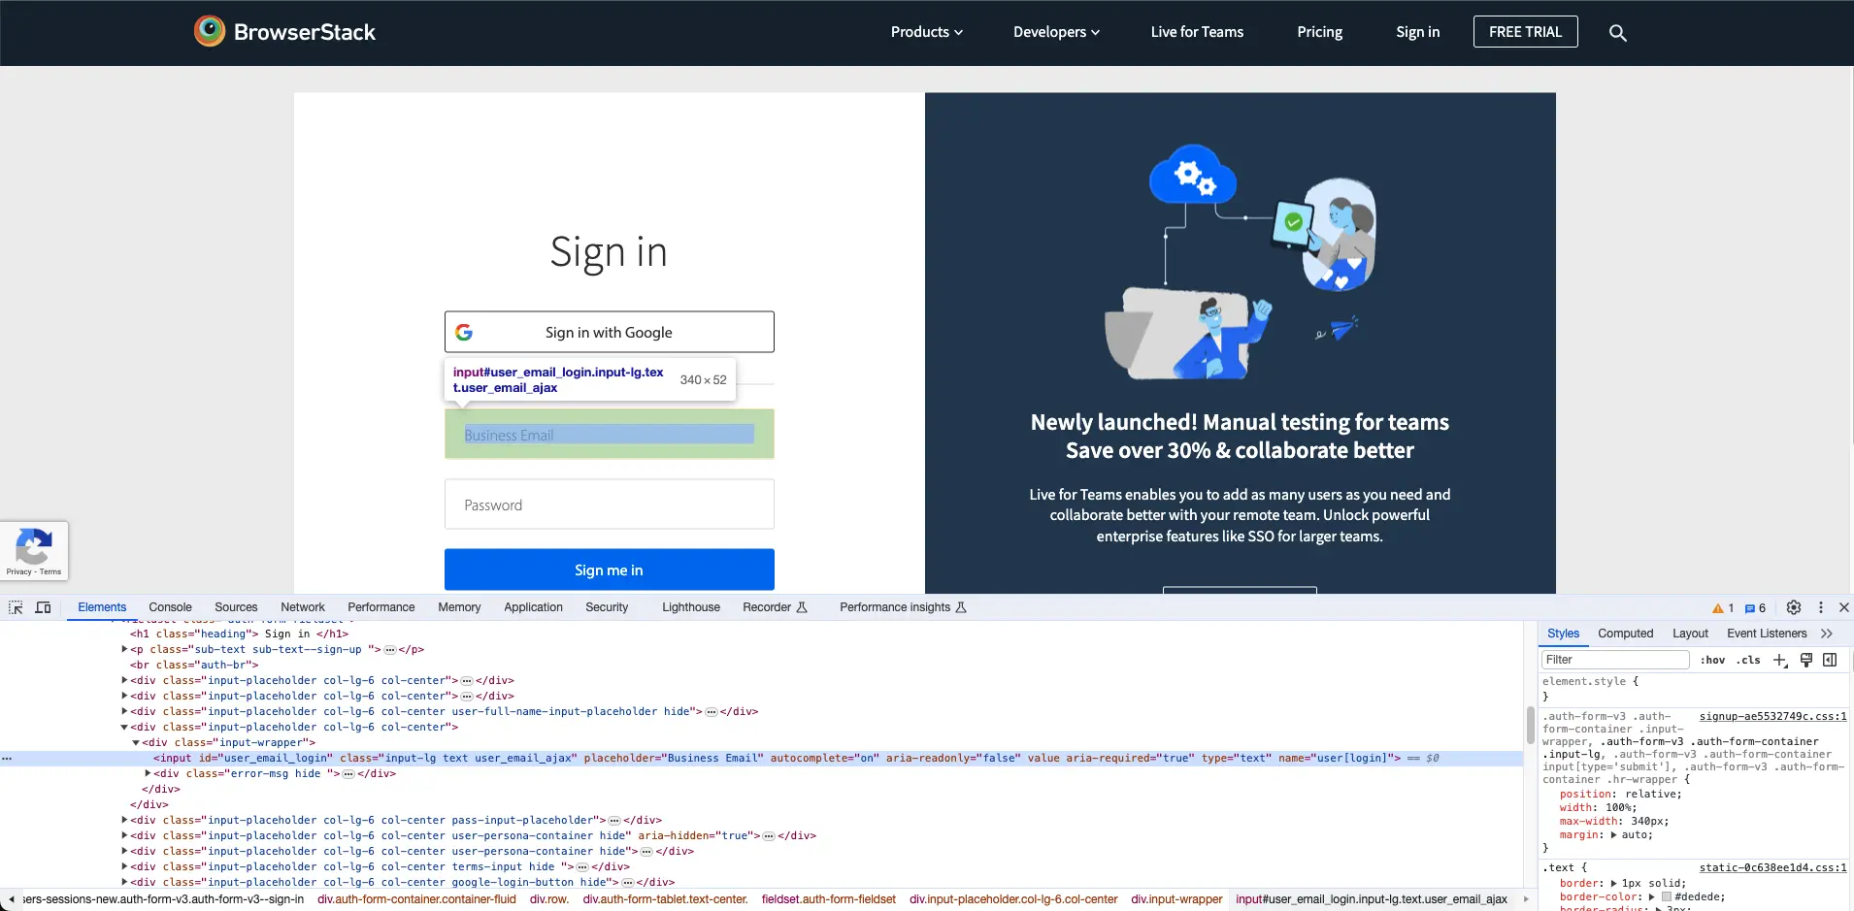
Task: Open the Computed styles tab
Action: pyautogui.click(x=1625, y=634)
